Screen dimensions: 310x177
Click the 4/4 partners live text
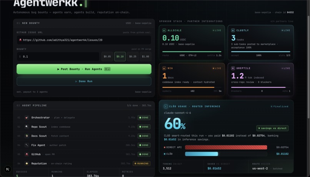[282, 22]
